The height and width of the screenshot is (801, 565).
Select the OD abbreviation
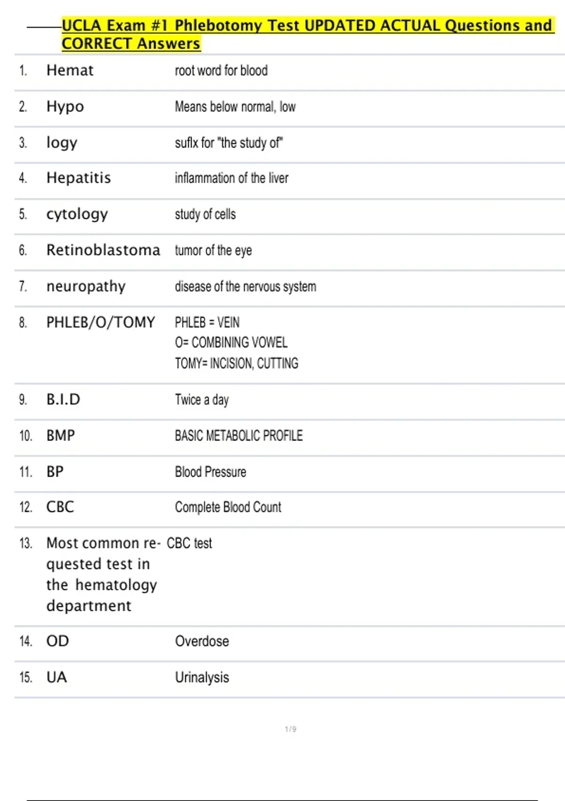[x=58, y=641]
